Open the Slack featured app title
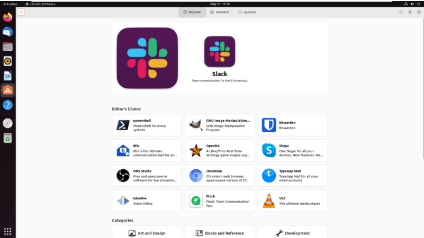Image resolution: width=424 pixels, height=238 pixels. 220,74
